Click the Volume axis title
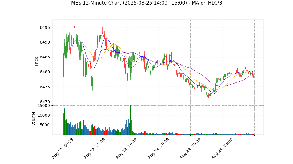293x164 pixels. pos(34,118)
